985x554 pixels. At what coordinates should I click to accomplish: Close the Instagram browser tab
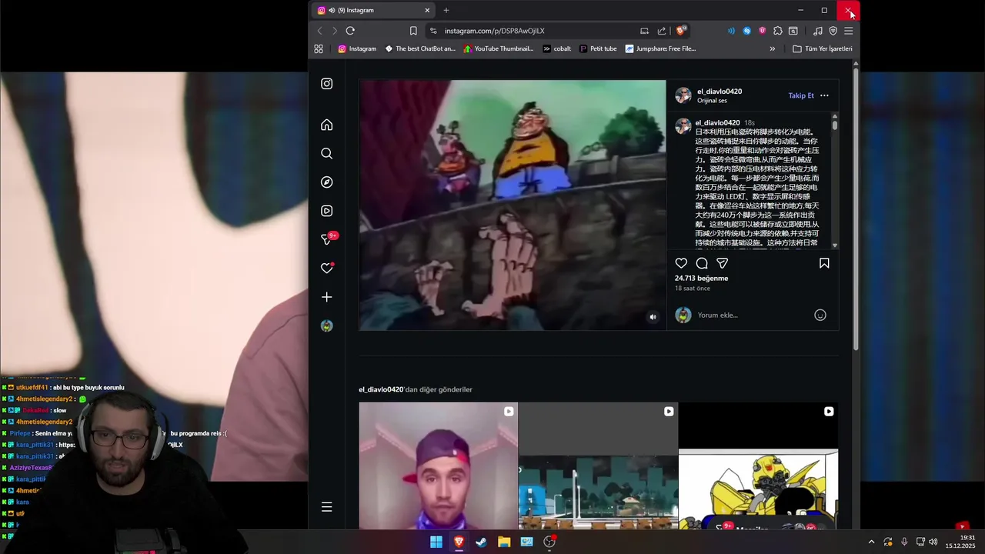click(427, 10)
